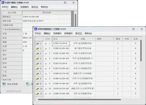
Task: Click the 提取表数据 button label
Action: pyautogui.click(x=13, y=84)
